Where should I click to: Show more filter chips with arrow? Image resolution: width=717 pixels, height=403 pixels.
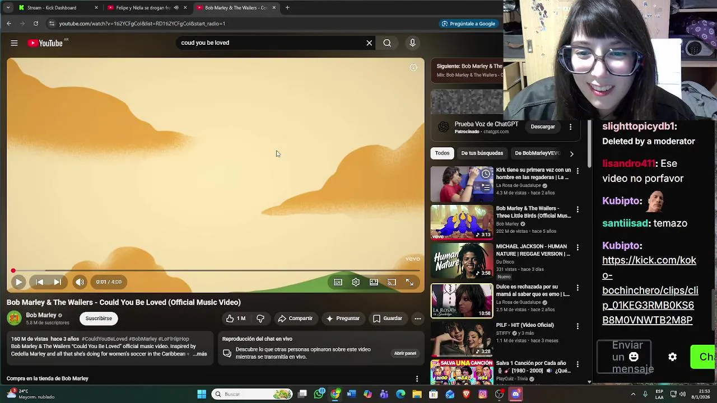tap(571, 153)
